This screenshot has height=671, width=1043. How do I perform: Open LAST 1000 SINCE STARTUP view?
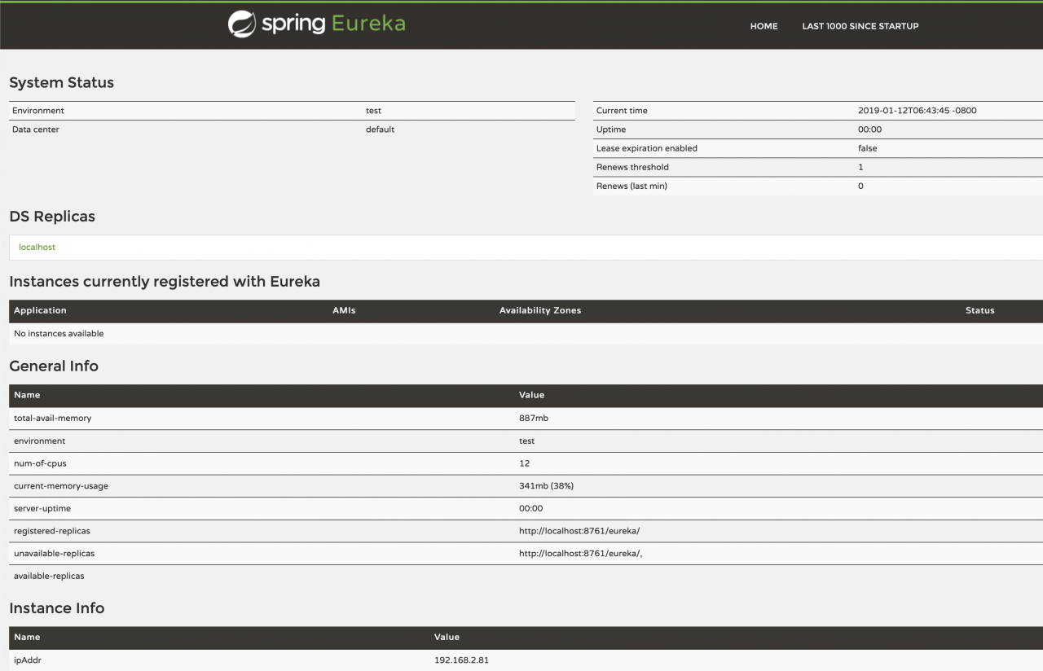860,26
